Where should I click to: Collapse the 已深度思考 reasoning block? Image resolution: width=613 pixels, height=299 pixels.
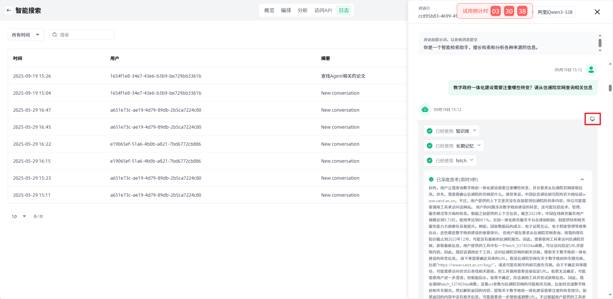point(582,179)
